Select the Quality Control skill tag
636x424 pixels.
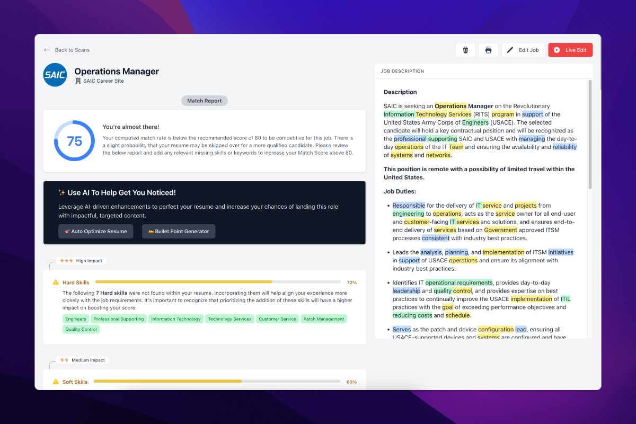tap(81, 329)
